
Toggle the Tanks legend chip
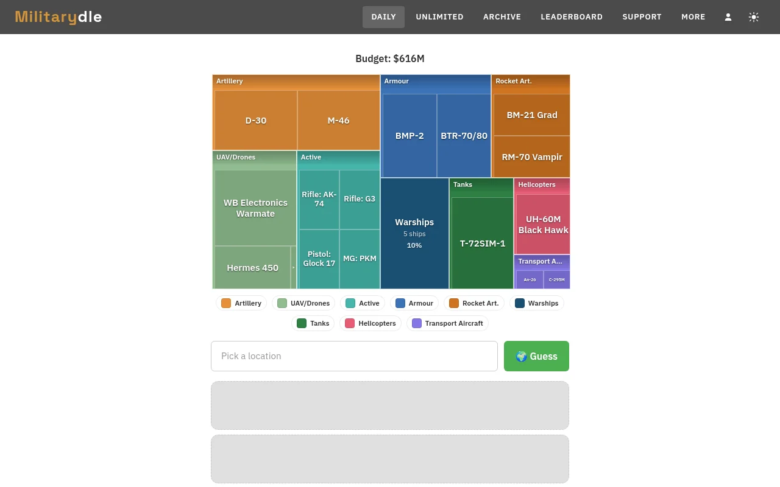(x=313, y=323)
